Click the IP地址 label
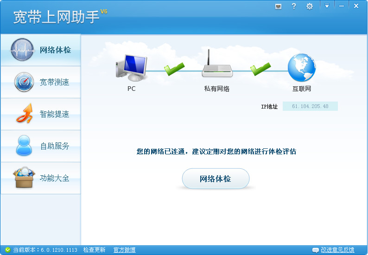The image size is (368, 255). click(269, 107)
